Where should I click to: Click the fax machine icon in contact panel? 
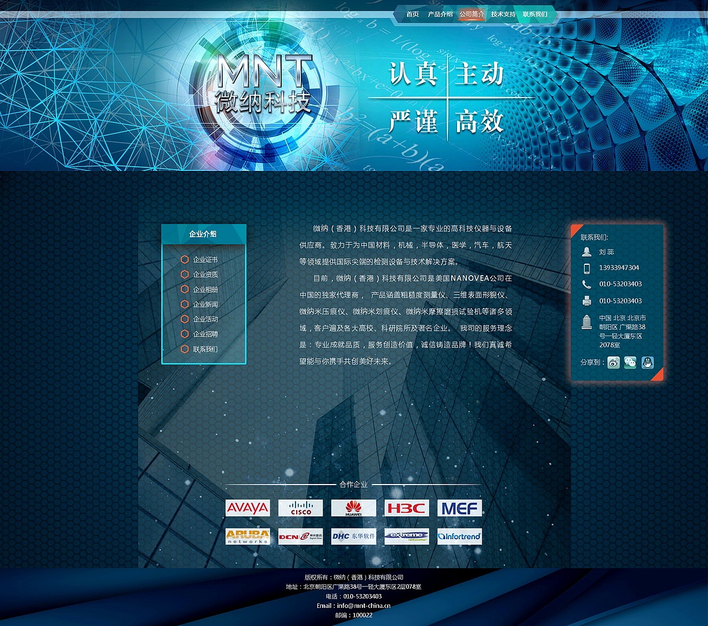click(x=586, y=299)
